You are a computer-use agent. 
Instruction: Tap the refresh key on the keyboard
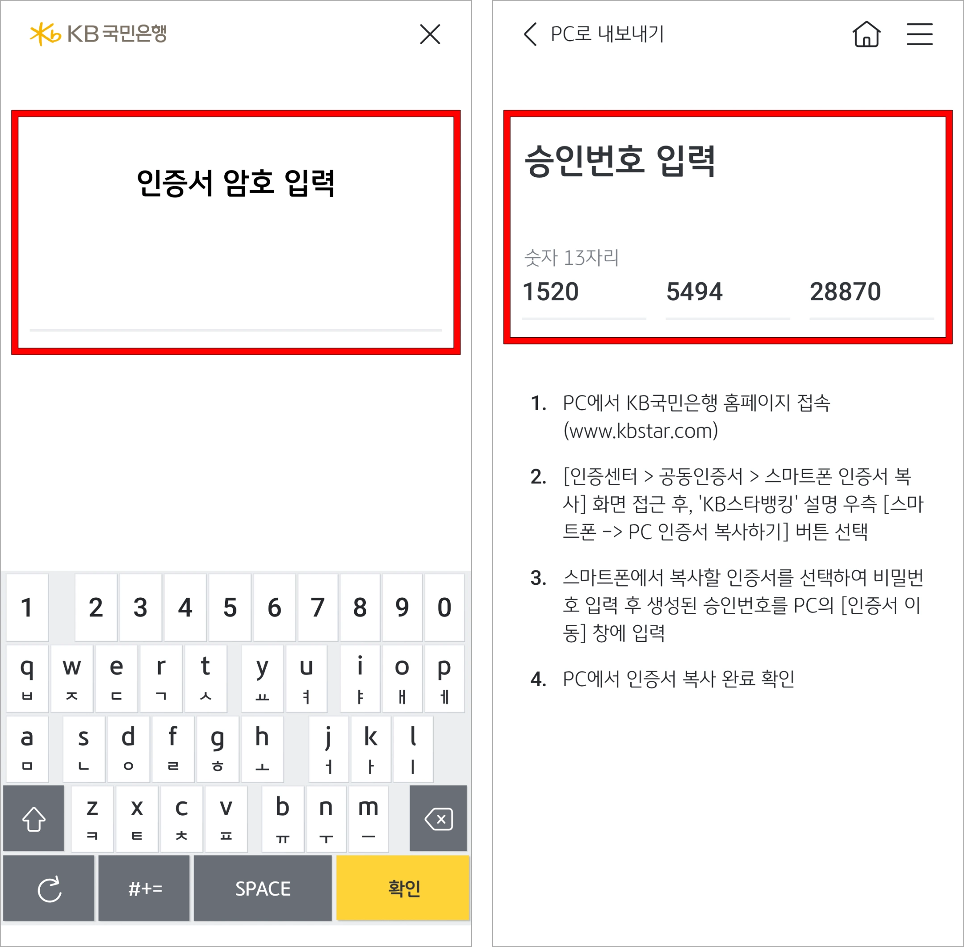click(49, 888)
